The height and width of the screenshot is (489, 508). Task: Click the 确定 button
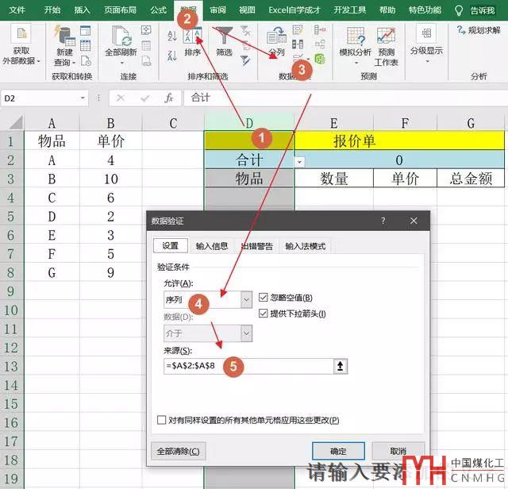(x=338, y=451)
